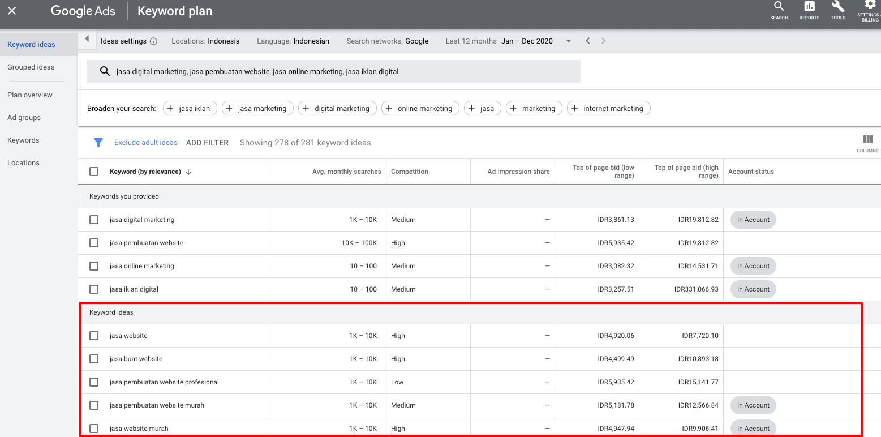Switch to Grouped ideas tab
Screen dimensions: 881x437
tap(31, 67)
